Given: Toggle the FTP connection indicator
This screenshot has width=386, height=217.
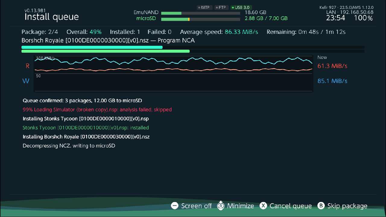Looking at the screenshot, I should 222,8.
